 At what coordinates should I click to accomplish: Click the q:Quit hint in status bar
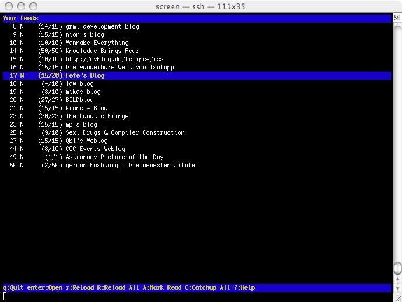coord(13,287)
